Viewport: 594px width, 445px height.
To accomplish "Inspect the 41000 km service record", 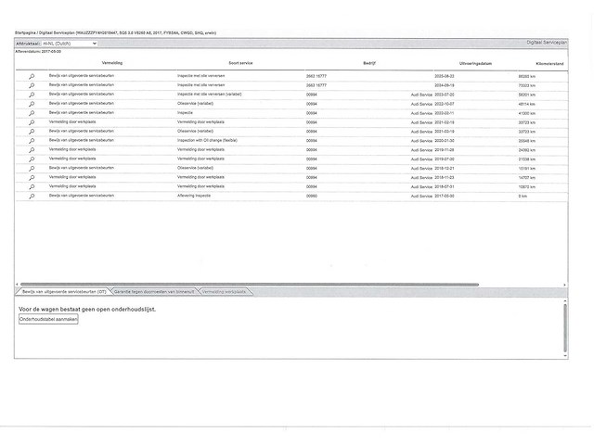I will coord(32,112).
